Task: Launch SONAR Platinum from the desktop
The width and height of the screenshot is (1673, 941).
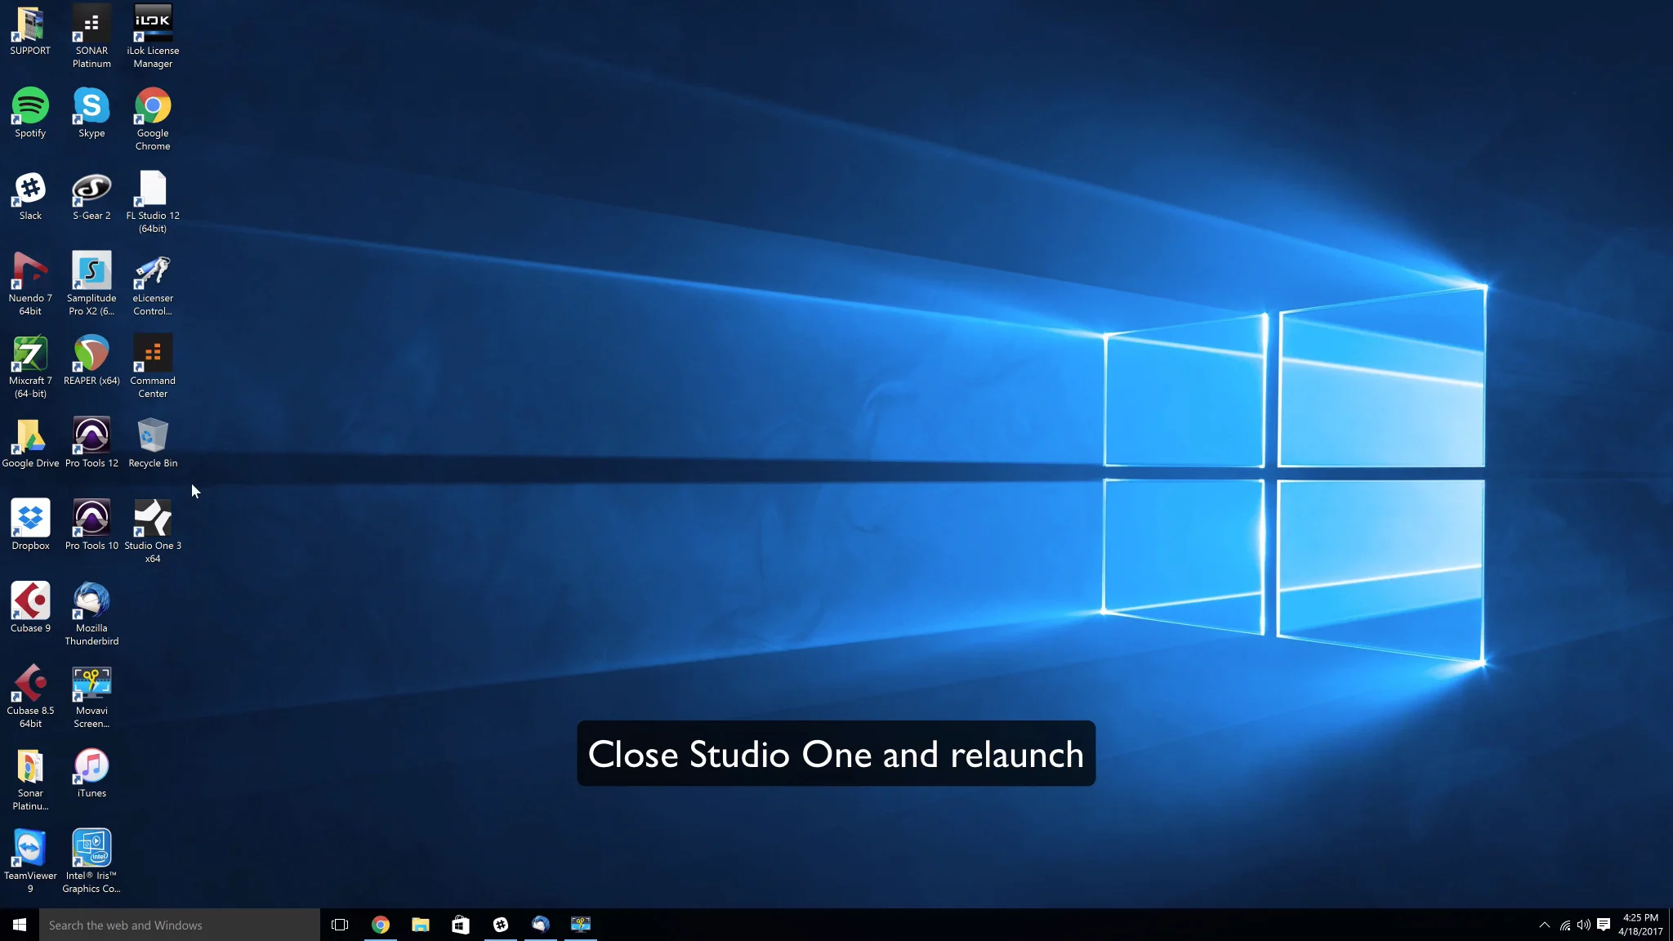Action: tap(91, 37)
